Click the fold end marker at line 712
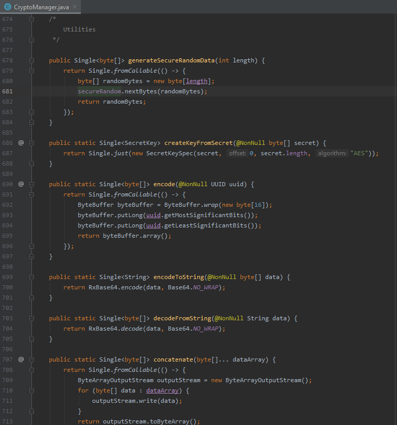This screenshot has width=397, height=425. tap(31, 411)
